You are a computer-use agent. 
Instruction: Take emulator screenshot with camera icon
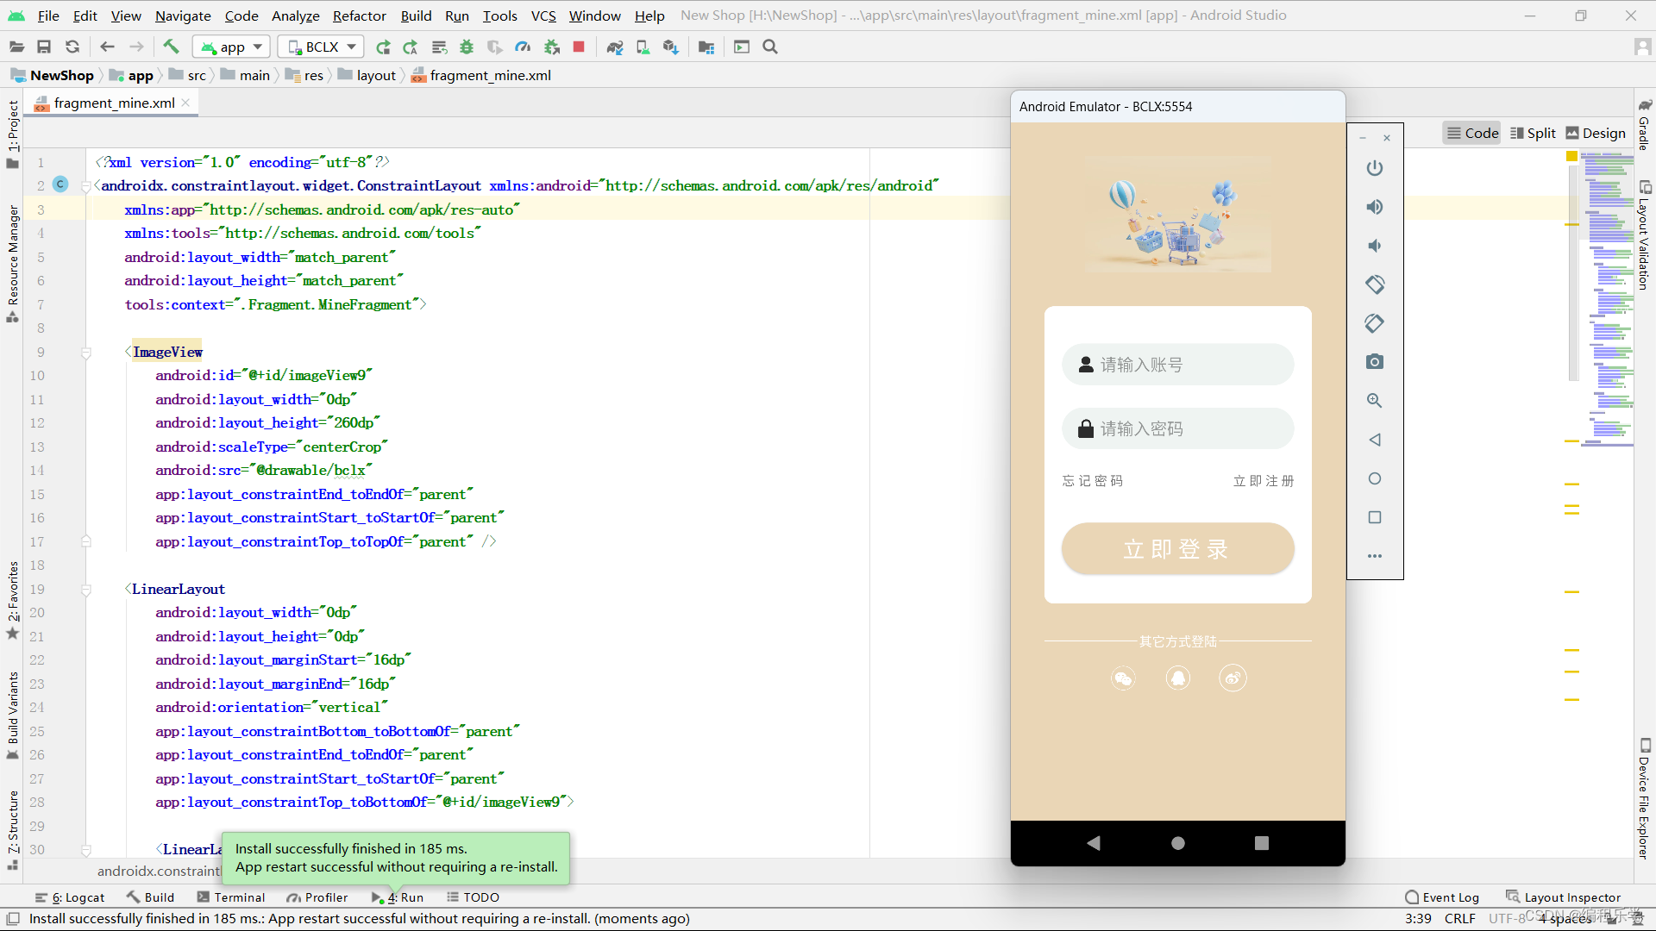[x=1375, y=362]
